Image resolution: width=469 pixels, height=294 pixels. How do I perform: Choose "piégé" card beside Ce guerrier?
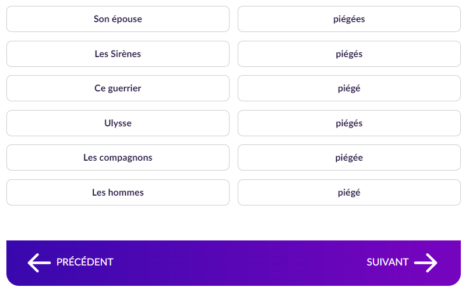[349, 88]
